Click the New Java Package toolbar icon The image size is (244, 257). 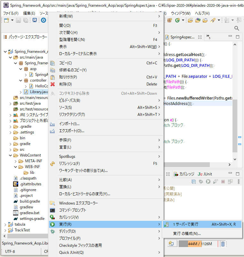point(170,20)
